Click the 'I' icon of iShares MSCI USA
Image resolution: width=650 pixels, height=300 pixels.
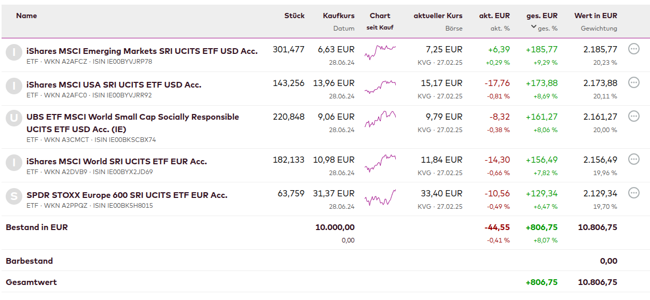click(x=14, y=86)
